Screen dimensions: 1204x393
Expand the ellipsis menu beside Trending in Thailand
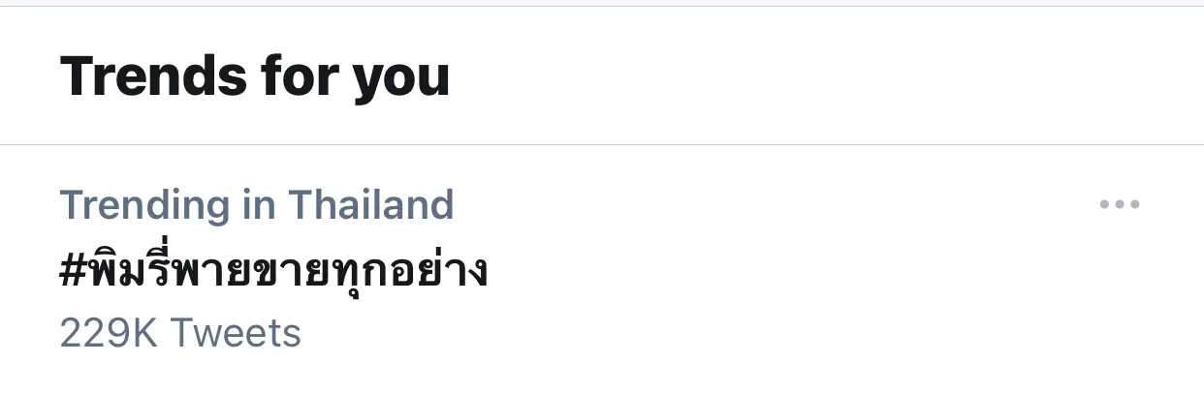1120,205
